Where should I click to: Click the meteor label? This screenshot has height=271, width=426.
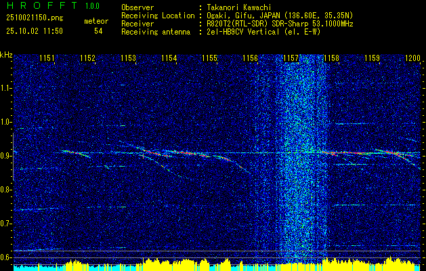pos(96,21)
